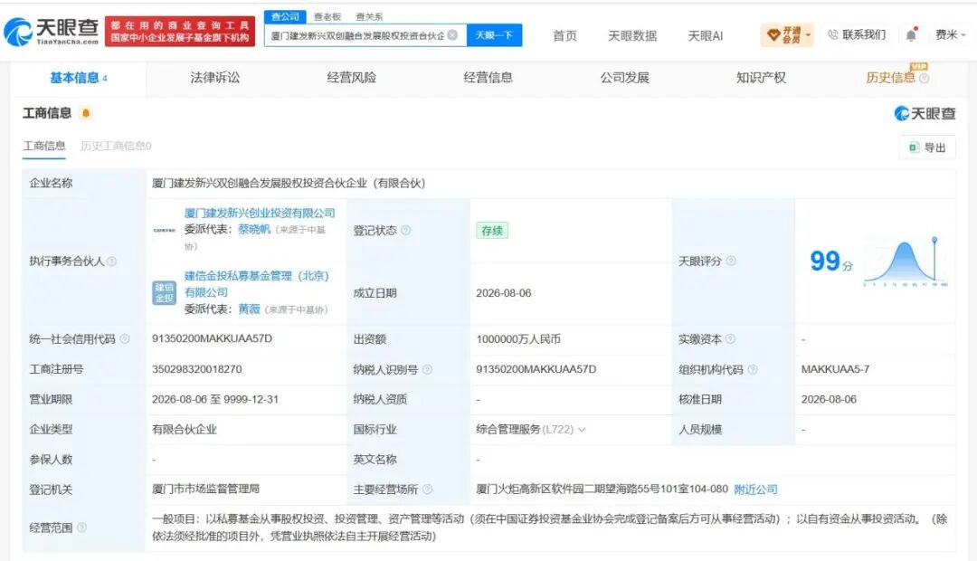Select the 1000000万人民币 capital value
The height and width of the screenshot is (561, 977).
pos(518,339)
